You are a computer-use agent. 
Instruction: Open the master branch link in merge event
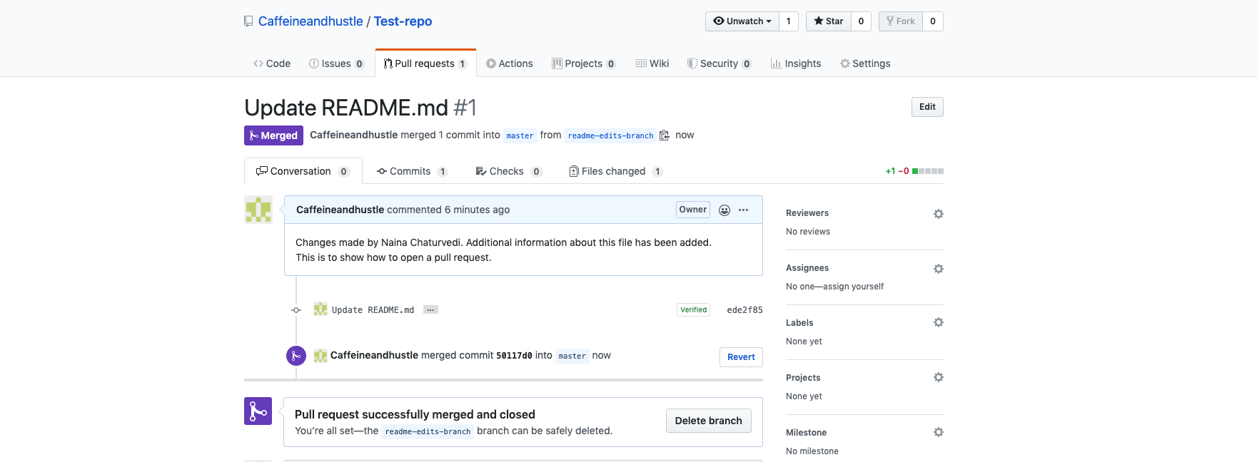coord(572,356)
